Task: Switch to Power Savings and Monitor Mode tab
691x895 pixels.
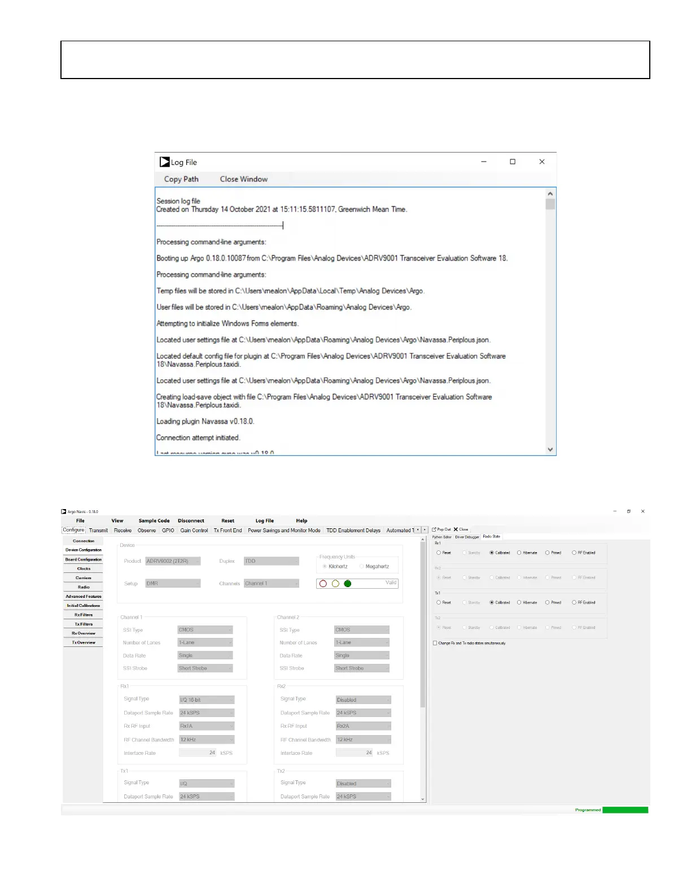Action: click(284, 531)
